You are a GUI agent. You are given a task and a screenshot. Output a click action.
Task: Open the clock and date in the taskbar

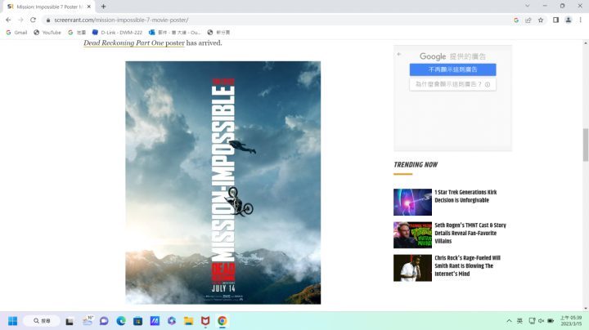click(x=571, y=321)
